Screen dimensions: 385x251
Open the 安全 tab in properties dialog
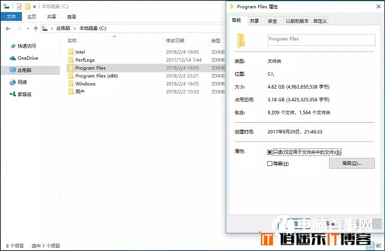[x=272, y=21]
